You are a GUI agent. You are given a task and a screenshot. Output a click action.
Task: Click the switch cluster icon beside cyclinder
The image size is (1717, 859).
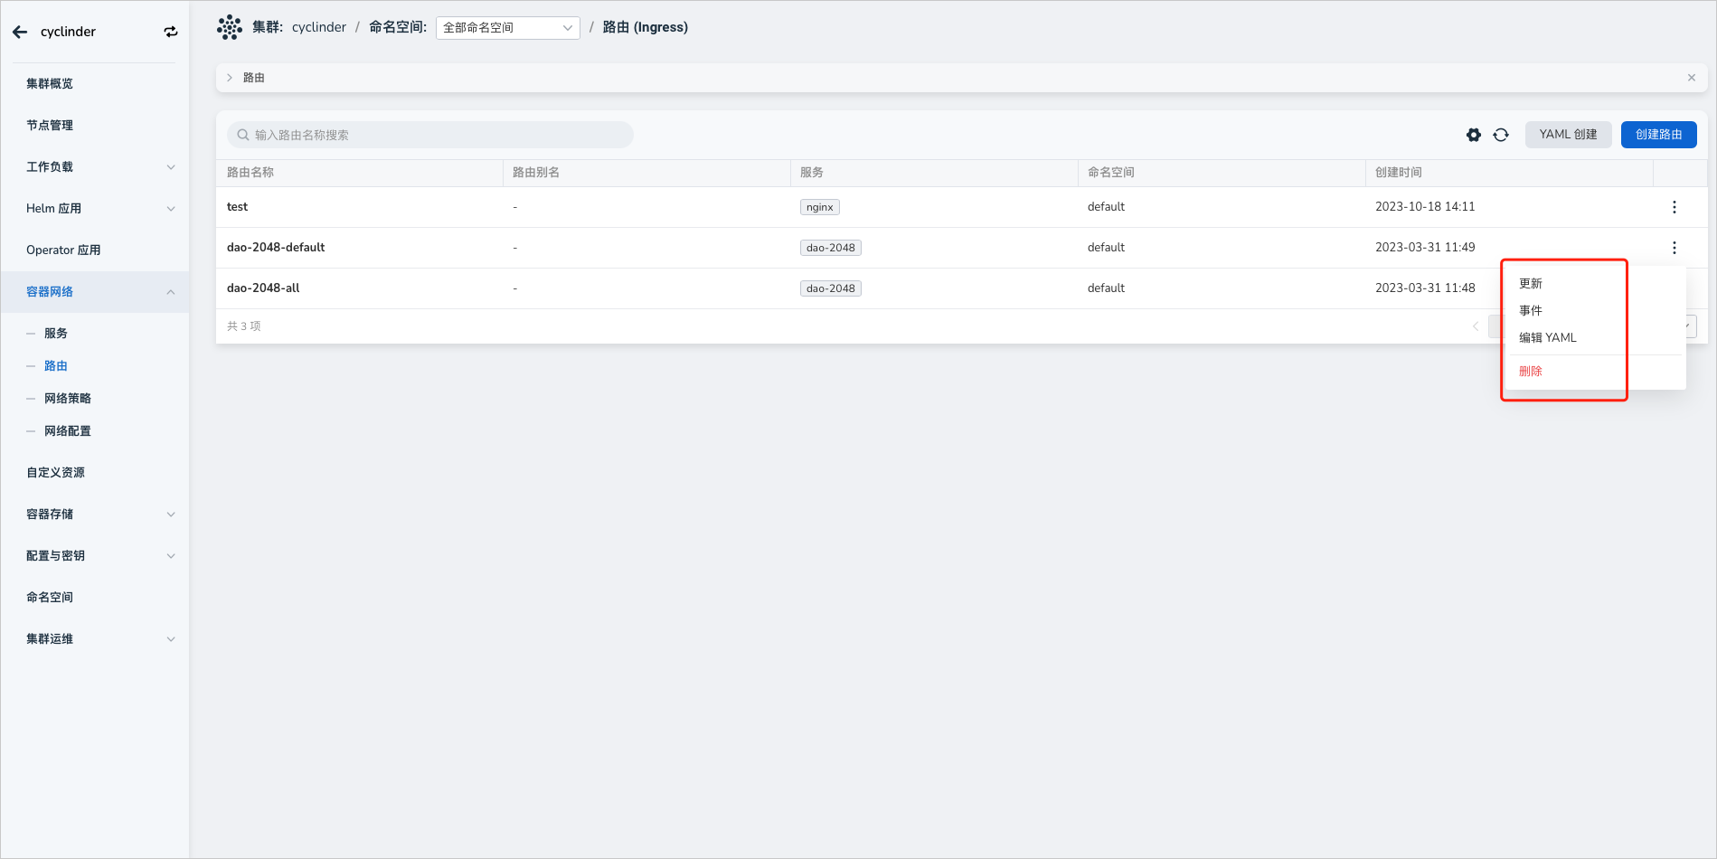pos(171,32)
